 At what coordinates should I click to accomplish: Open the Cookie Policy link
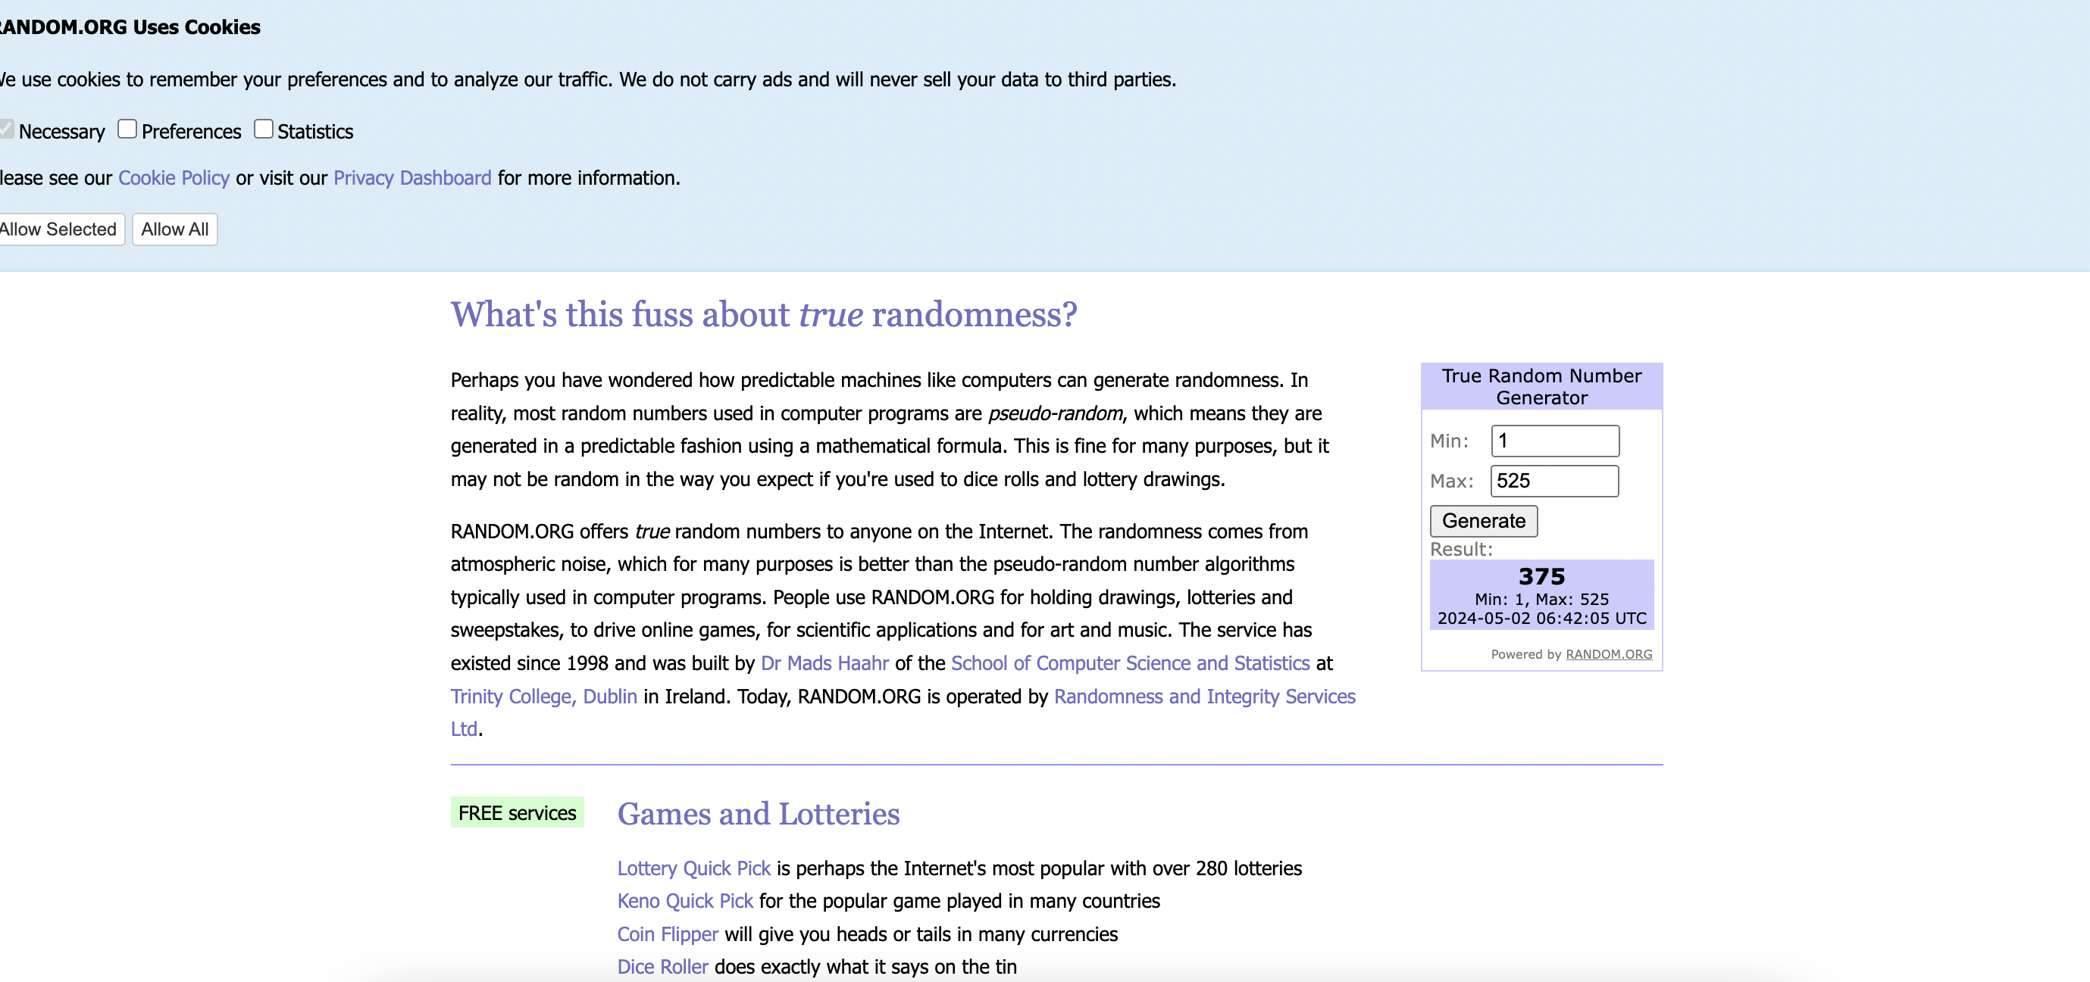point(174,178)
